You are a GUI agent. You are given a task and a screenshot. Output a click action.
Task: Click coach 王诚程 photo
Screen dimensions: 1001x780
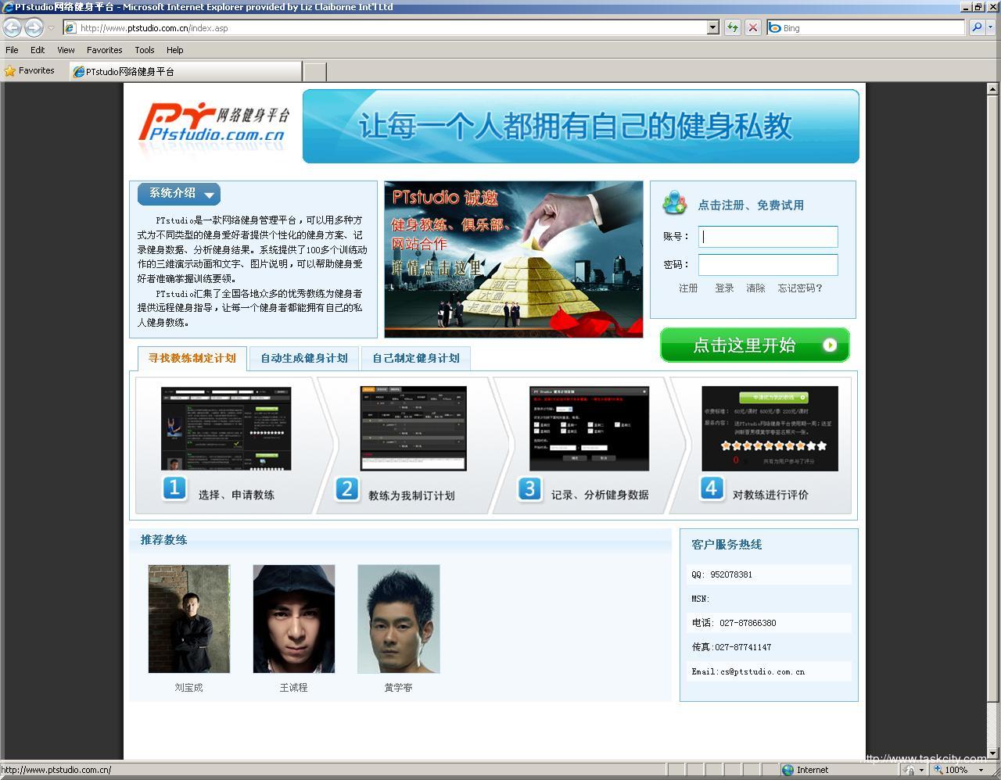(x=294, y=619)
